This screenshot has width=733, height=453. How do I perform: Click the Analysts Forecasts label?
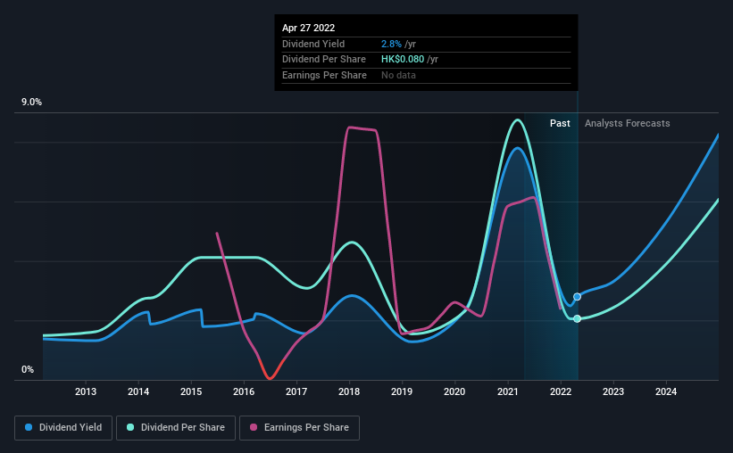point(628,123)
